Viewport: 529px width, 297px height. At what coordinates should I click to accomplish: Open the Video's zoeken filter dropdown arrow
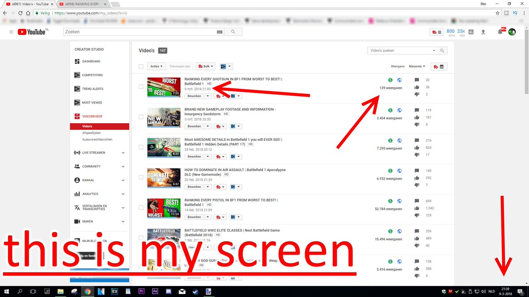(x=434, y=51)
